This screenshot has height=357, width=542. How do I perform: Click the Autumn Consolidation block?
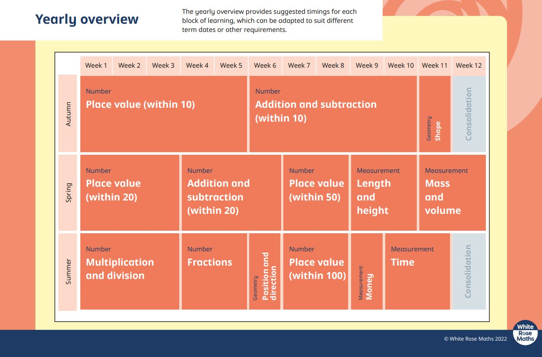pyautogui.click(x=469, y=114)
